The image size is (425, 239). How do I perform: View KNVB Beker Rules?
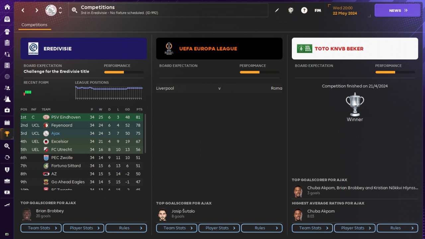pos(397,228)
